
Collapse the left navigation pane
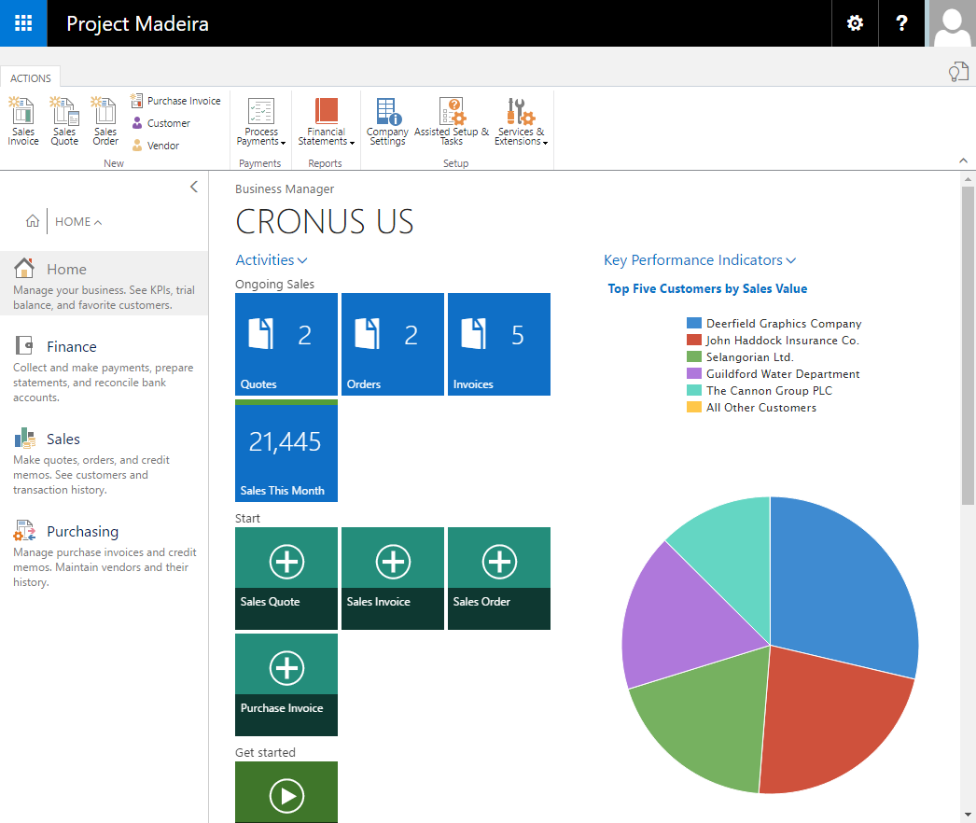point(194,187)
